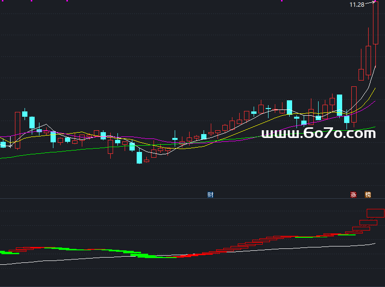This screenshot has width=385, height=287.
Task: Select the first cyan candle at far left
Action: click(3, 144)
